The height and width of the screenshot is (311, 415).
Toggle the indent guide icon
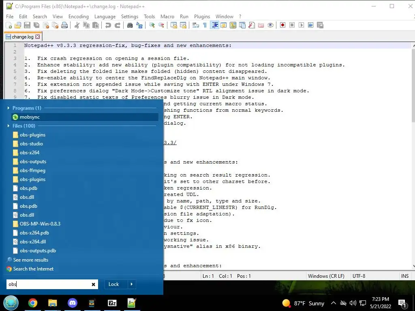click(x=215, y=26)
